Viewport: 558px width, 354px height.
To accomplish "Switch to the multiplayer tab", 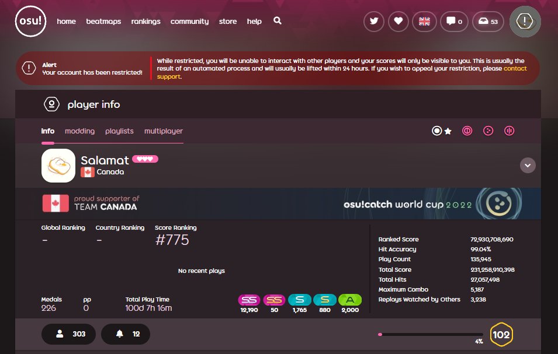I will (x=164, y=131).
